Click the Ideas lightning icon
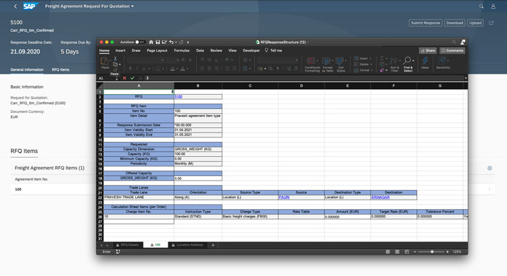The height and width of the screenshot is (276, 507). 425,64
